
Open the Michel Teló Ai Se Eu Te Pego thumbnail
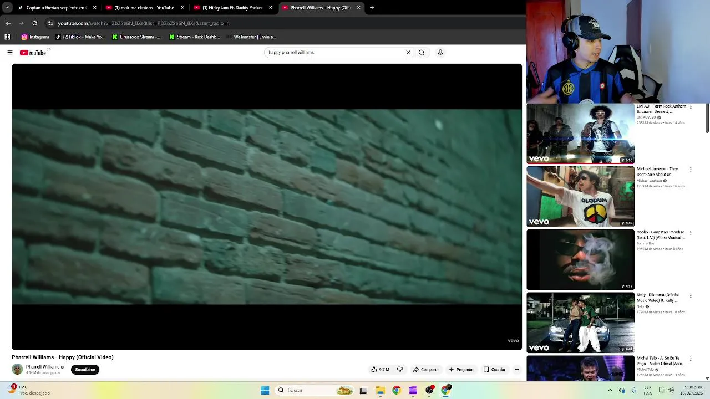tap(580, 369)
